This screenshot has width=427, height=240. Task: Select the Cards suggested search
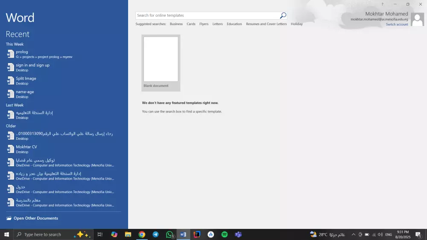(x=191, y=24)
